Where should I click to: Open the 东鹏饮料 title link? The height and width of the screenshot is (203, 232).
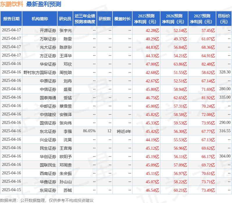point(12,4)
